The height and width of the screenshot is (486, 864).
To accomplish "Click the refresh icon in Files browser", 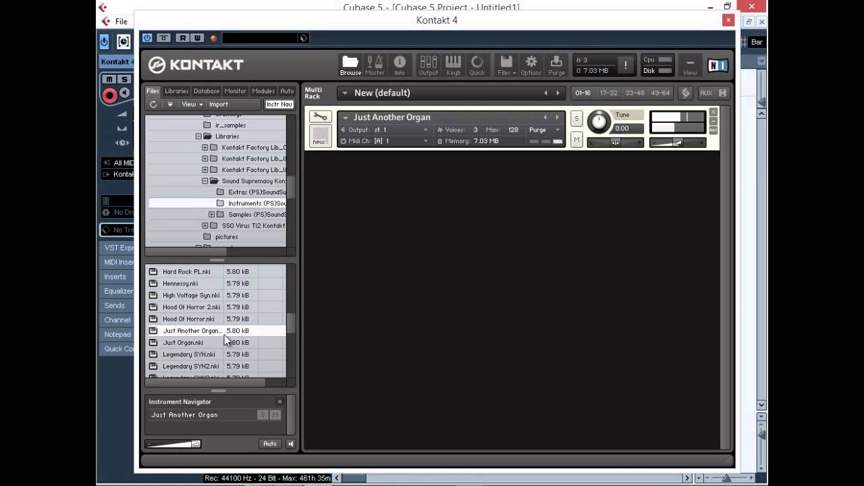I will click(x=153, y=105).
